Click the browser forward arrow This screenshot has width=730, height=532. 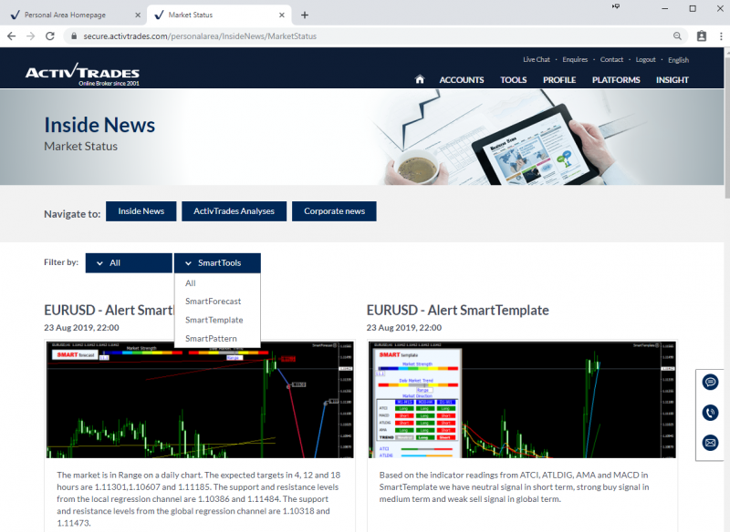[31, 36]
